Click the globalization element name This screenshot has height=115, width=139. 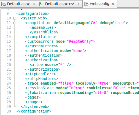coord(42,93)
